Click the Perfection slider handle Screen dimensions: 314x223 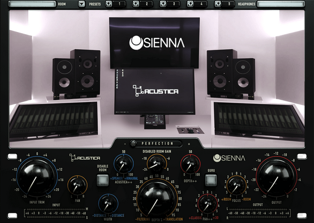[133, 144]
